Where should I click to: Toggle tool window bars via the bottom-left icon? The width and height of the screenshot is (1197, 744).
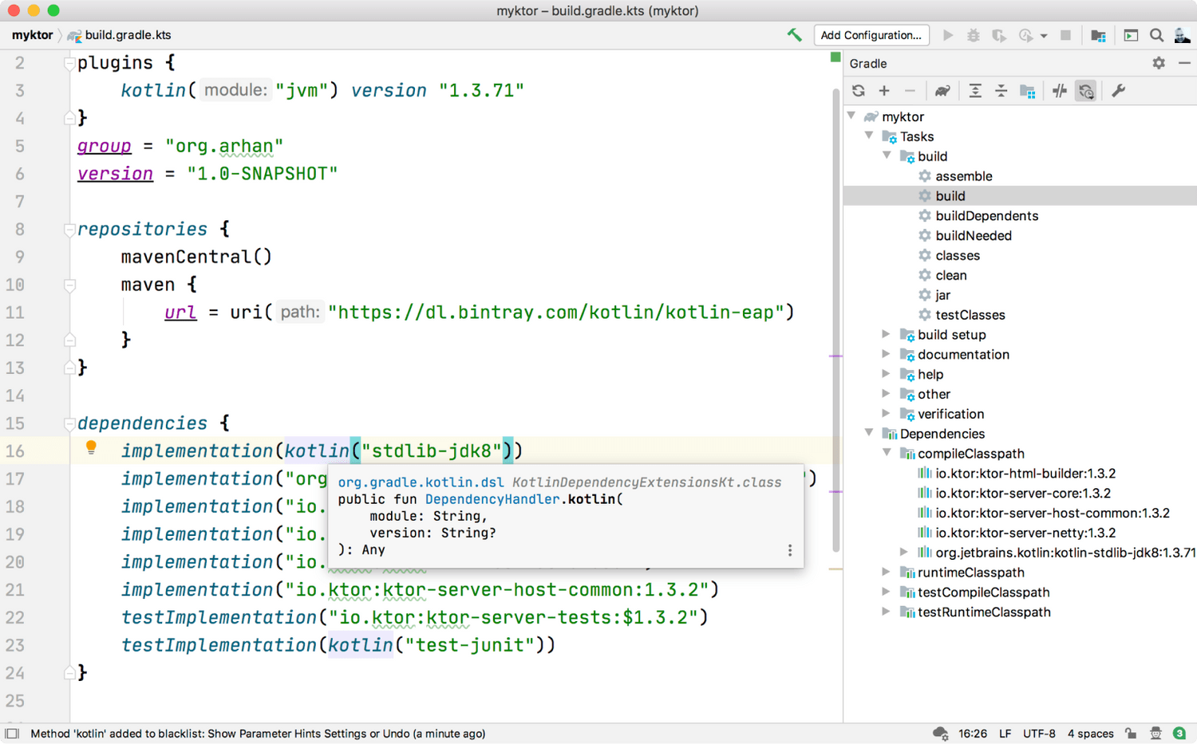[x=12, y=734]
